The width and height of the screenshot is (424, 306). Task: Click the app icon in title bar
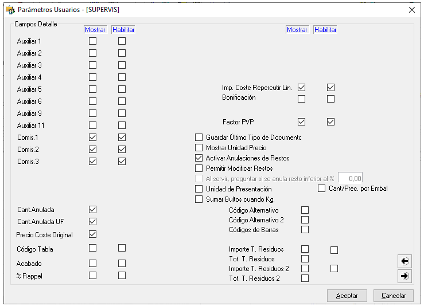tap(10, 10)
